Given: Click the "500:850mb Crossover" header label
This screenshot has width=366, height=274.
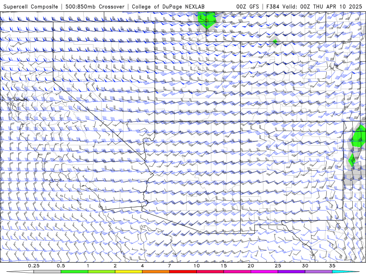Looking at the screenshot, I should [x=95, y=6].
